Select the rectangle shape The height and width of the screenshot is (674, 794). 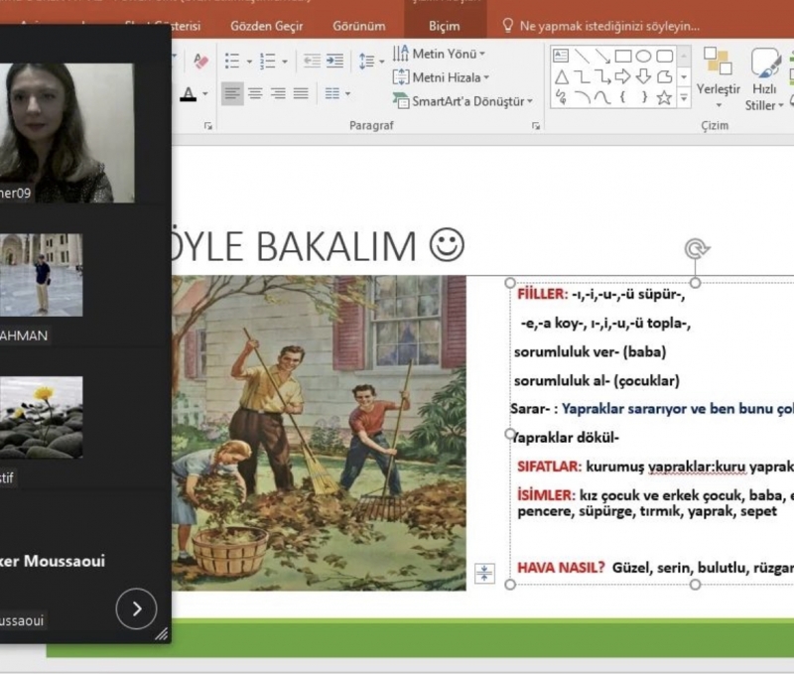pos(623,56)
